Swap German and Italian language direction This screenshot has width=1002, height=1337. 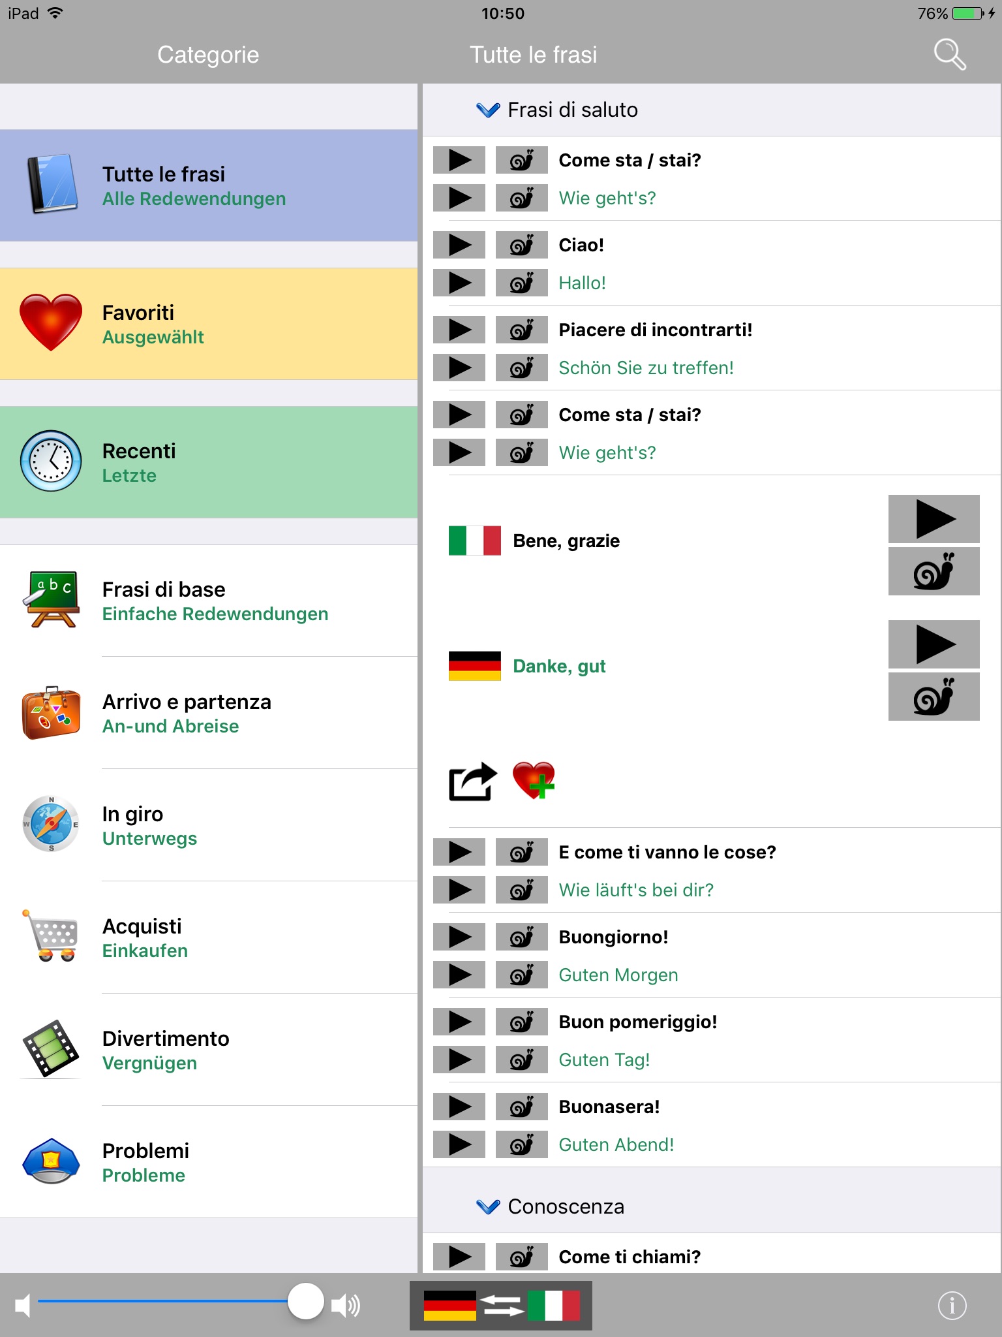pos(501,1306)
